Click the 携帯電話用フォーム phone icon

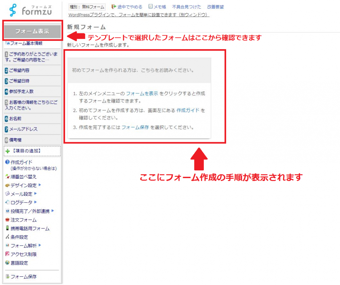(8, 228)
